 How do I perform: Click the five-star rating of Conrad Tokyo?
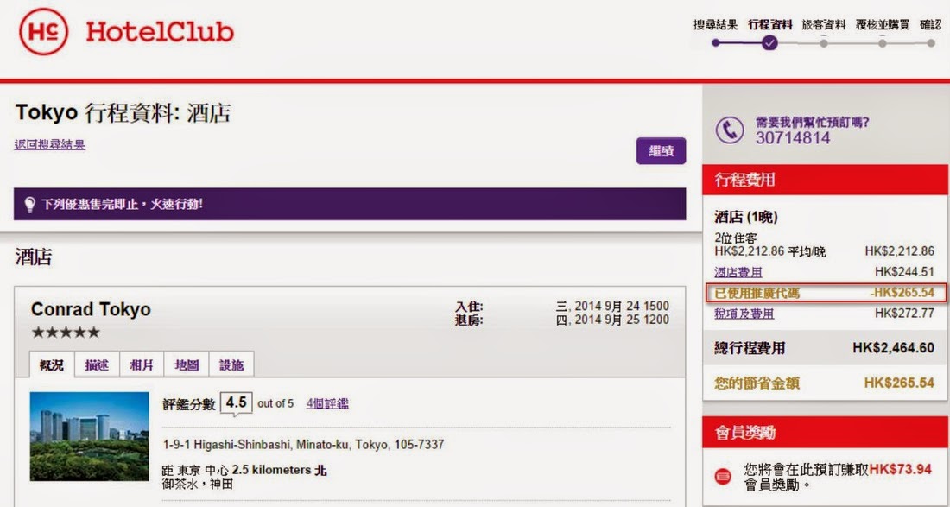coord(66,333)
